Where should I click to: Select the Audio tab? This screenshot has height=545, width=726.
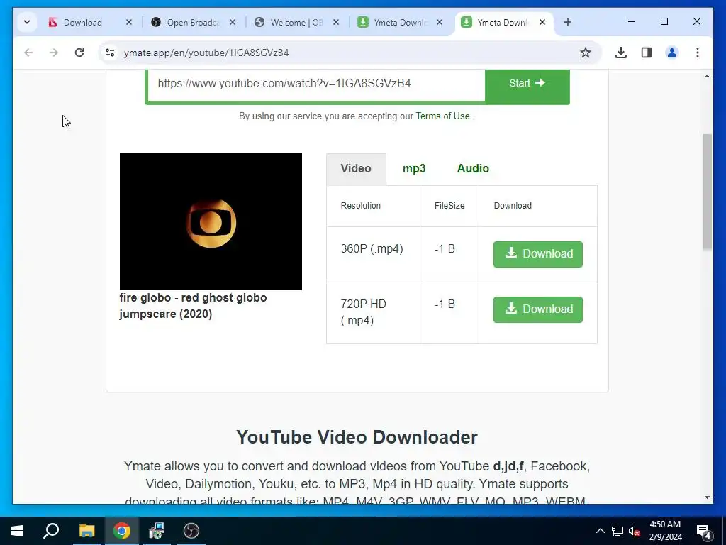point(473,169)
